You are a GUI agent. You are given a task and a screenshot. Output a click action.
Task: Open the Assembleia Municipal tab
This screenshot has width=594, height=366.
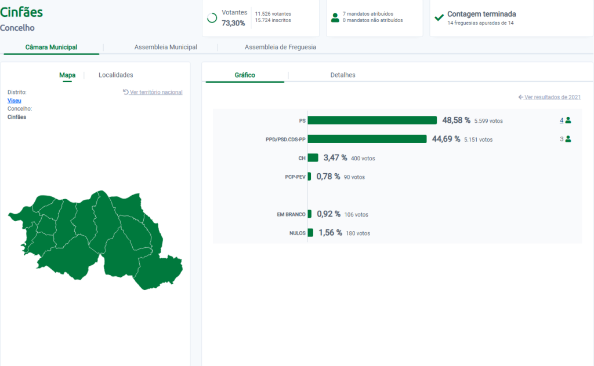pos(165,47)
